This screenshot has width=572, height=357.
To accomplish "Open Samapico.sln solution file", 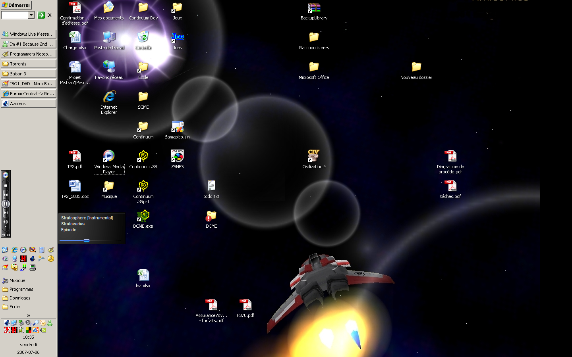I will (177, 130).
